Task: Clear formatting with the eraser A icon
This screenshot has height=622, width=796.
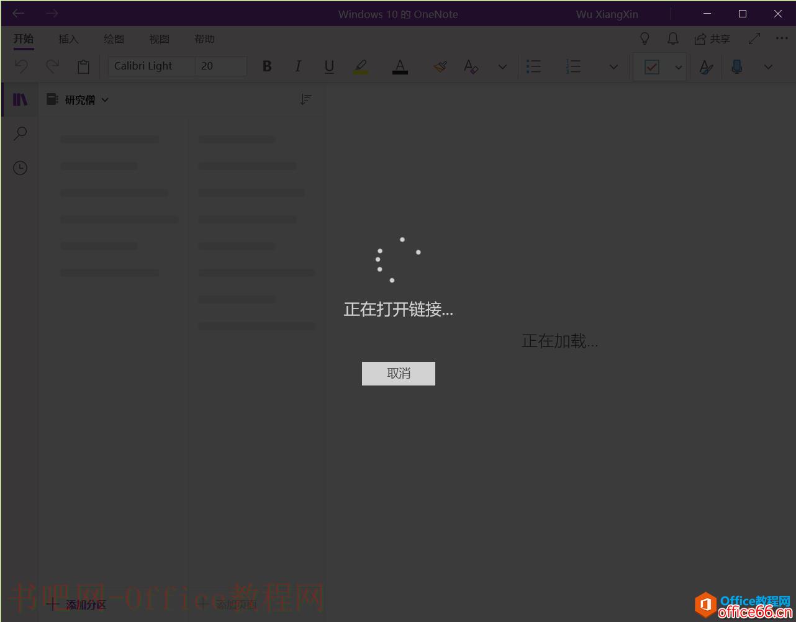Action: pyautogui.click(x=471, y=66)
